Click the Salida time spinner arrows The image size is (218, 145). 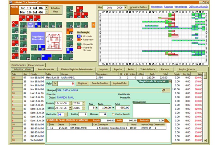[84, 108]
